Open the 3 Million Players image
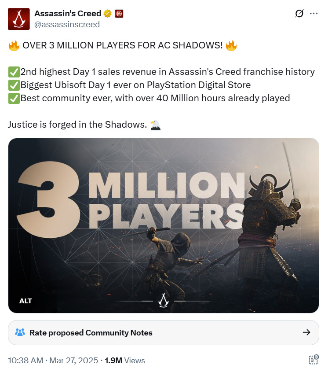The image size is (328, 372). [x=164, y=225]
